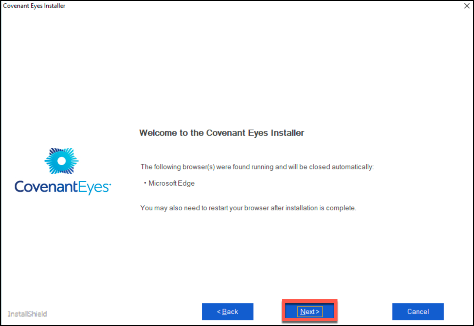Click the Welcome to the Covenant Eyes Installer heading
This screenshot has width=474, height=326.
222,133
